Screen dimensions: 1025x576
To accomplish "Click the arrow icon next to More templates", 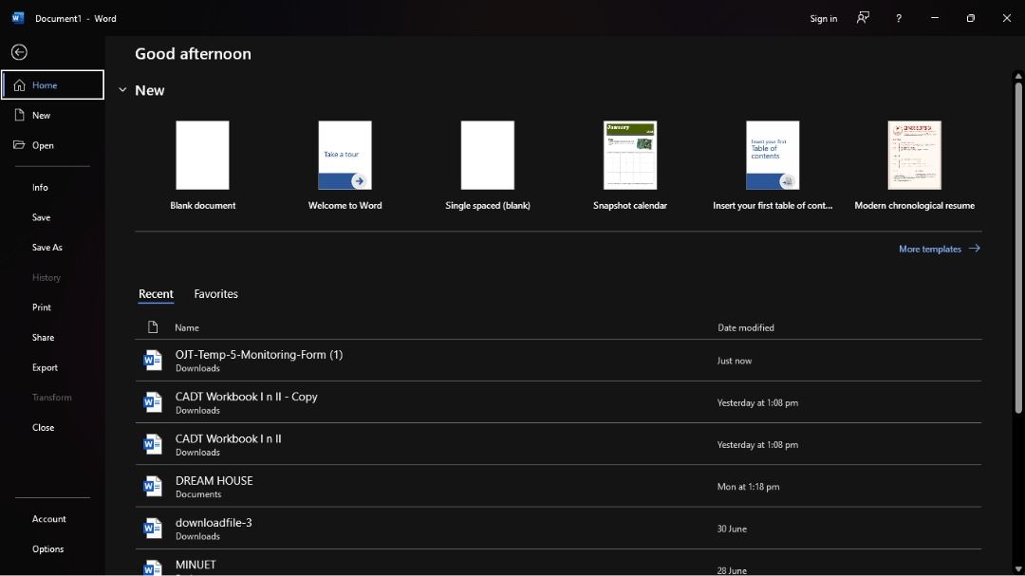I will [974, 249].
